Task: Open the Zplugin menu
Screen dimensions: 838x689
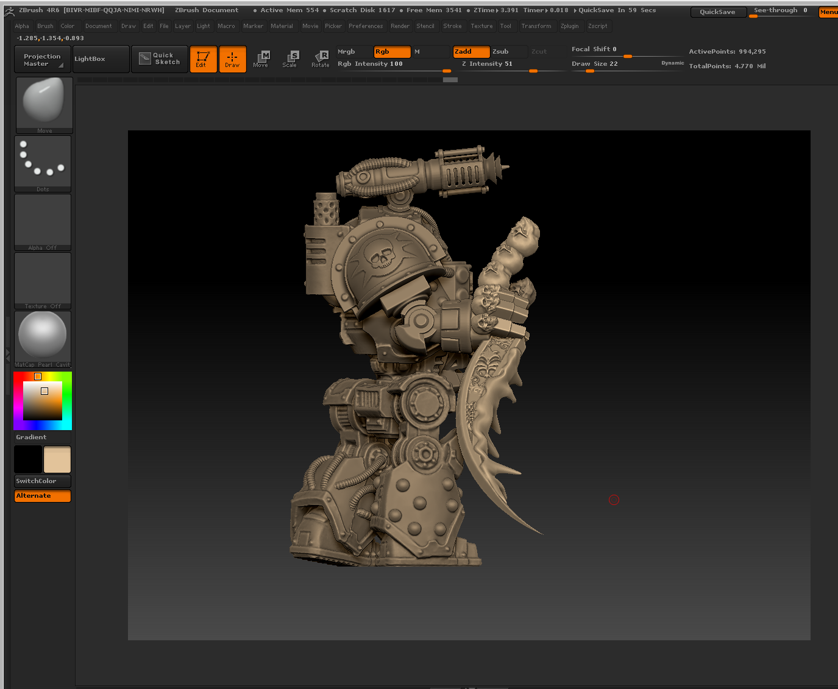Action: 569,26
